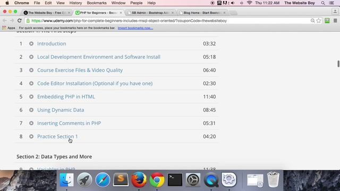Click zoom magnifier icon in address bar
340x191 pixels.
pyautogui.click(x=312, y=21)
